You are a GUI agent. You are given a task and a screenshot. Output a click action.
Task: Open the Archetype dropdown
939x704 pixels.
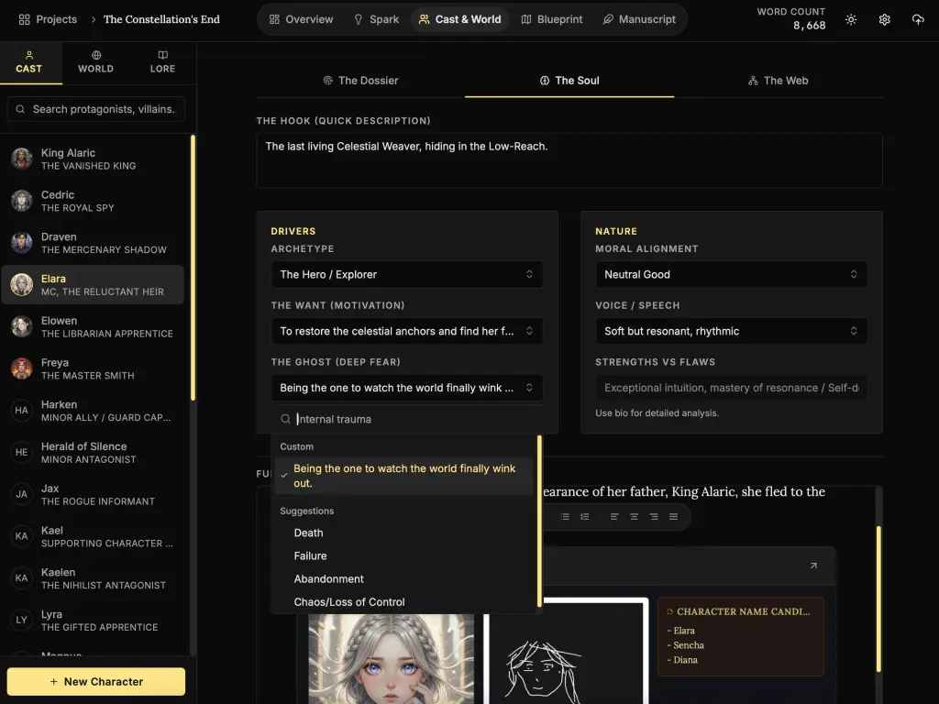406,274
